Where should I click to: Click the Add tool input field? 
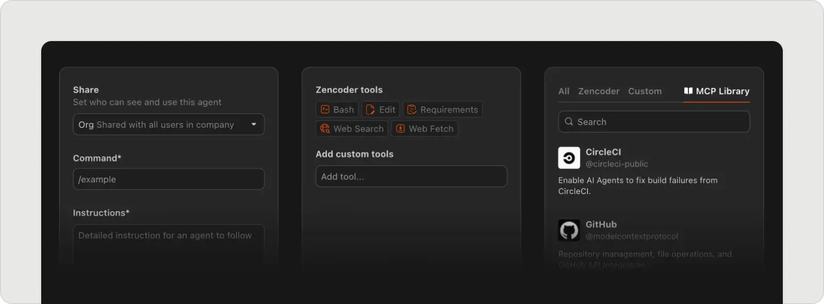coord(411,176)
